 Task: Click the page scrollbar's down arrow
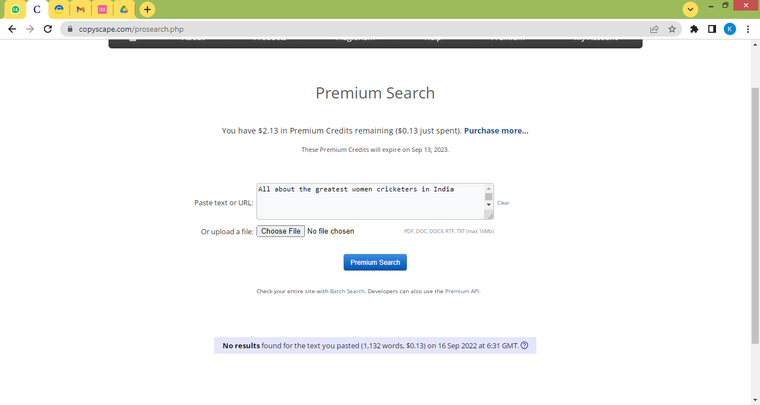[x=756, y=400]
